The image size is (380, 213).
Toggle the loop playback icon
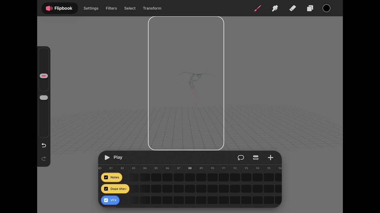[x=241, y=158]
